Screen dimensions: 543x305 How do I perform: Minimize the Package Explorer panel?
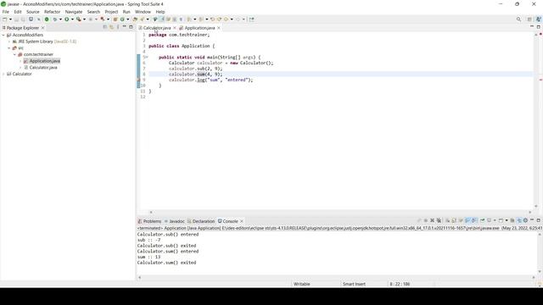125,26
